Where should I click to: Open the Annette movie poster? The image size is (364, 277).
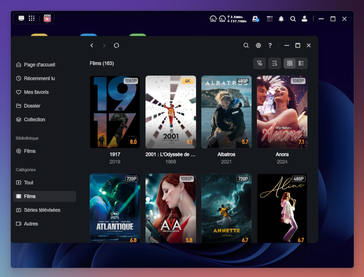tap(226, 208)
